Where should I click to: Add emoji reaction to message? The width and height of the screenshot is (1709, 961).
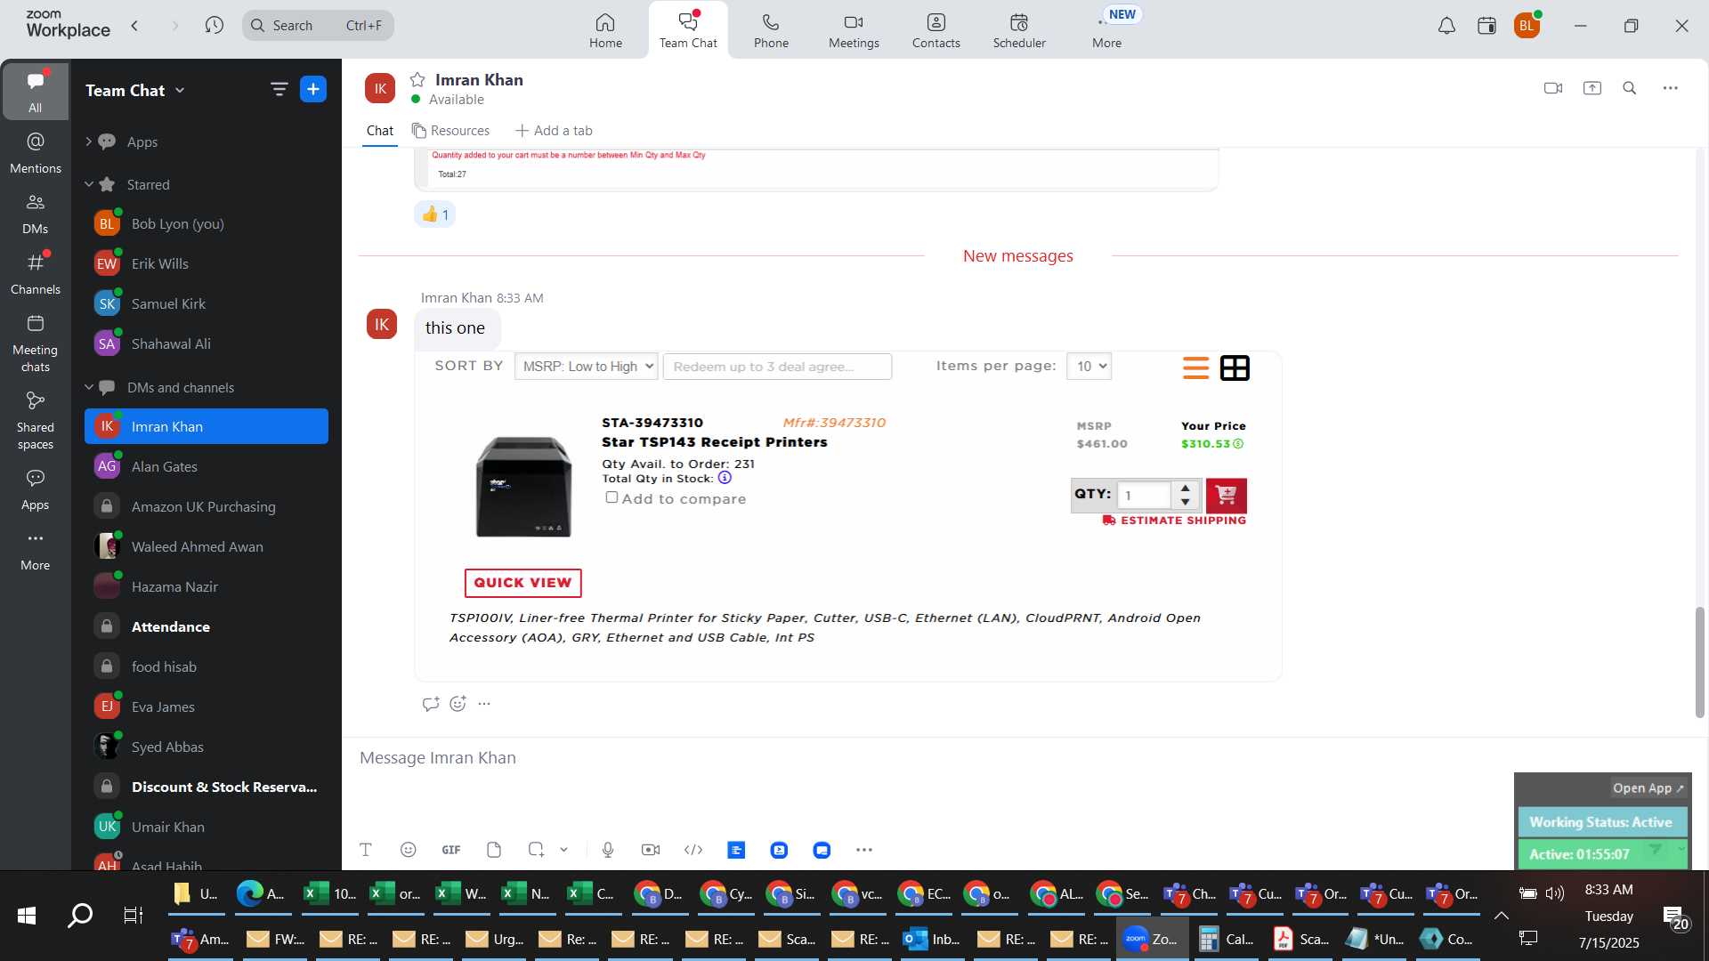458,704
